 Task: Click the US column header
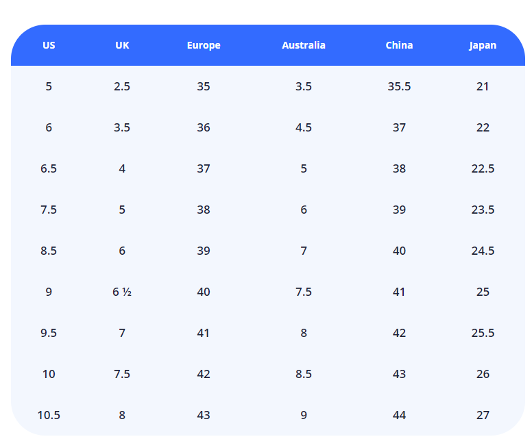coord(49,45)
